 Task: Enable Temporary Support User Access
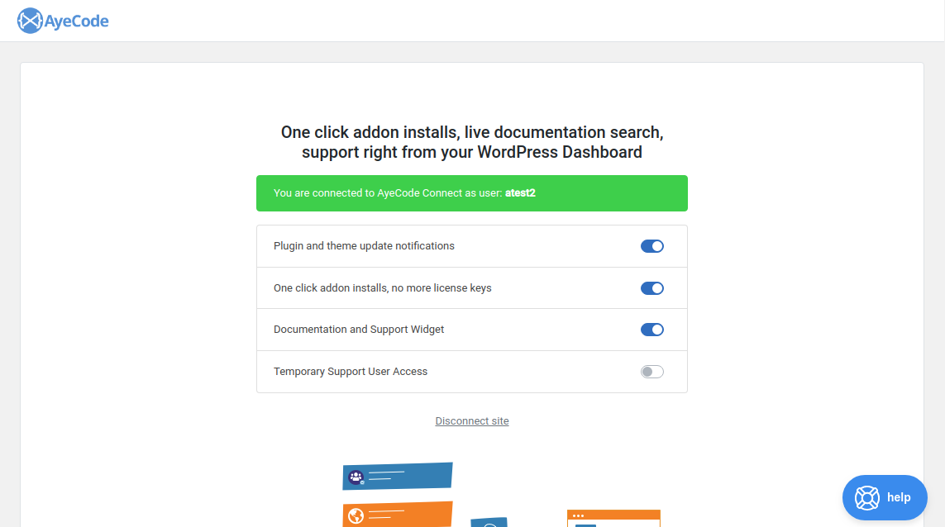pyautogui.click(x=652, y=372)
